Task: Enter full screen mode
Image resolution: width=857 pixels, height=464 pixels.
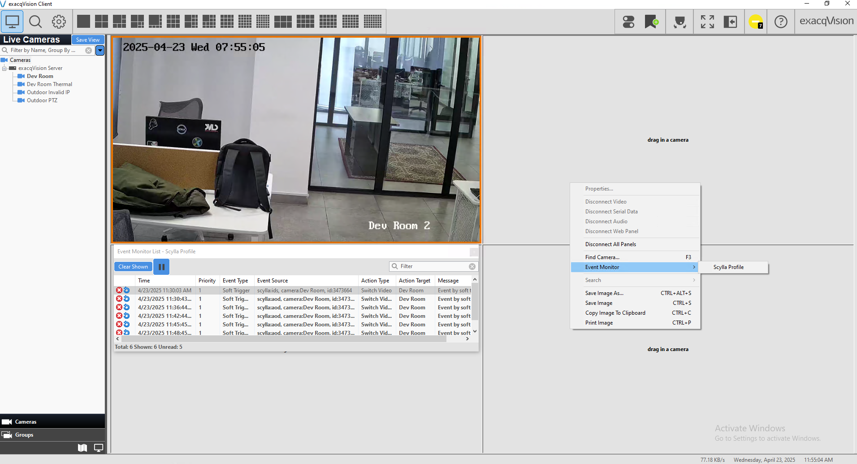Action: click(x=707, y=22)
